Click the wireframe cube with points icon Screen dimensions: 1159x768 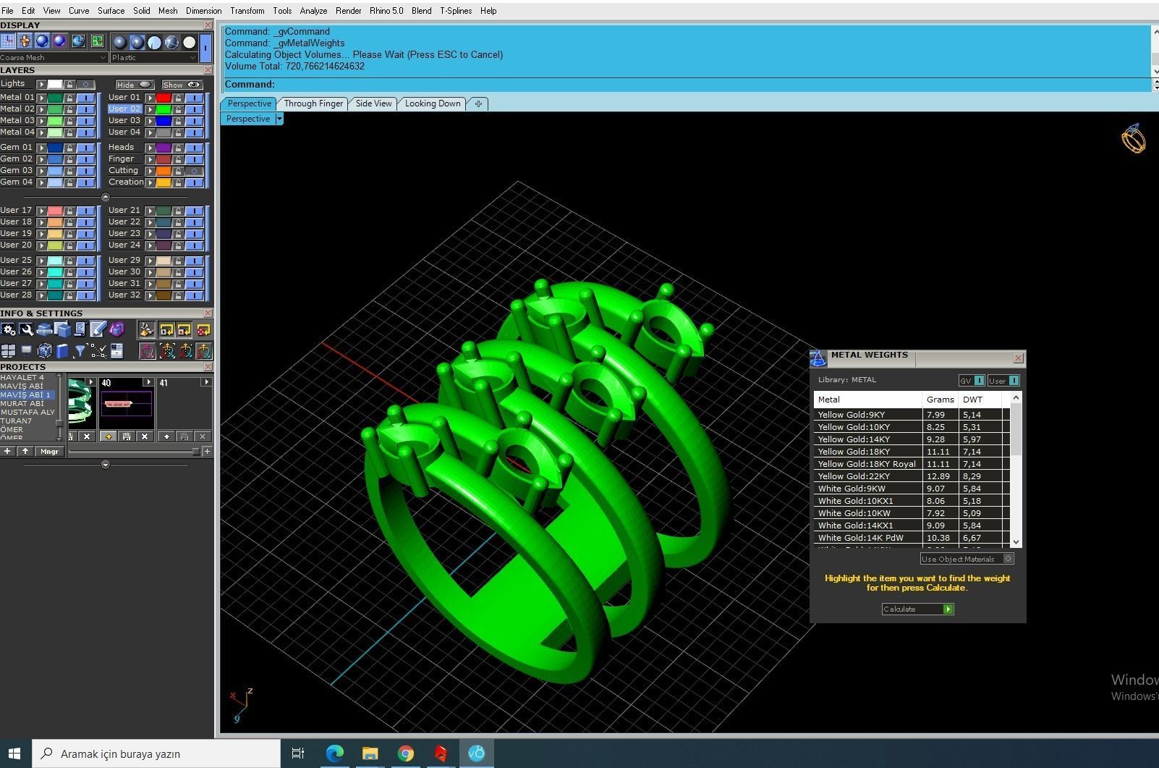(x=44, y=351)
